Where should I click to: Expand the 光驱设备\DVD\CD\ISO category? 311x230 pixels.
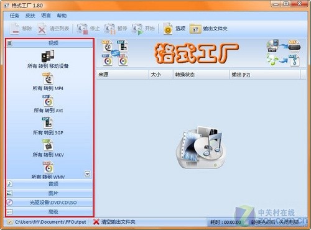[x=50, y=203]
